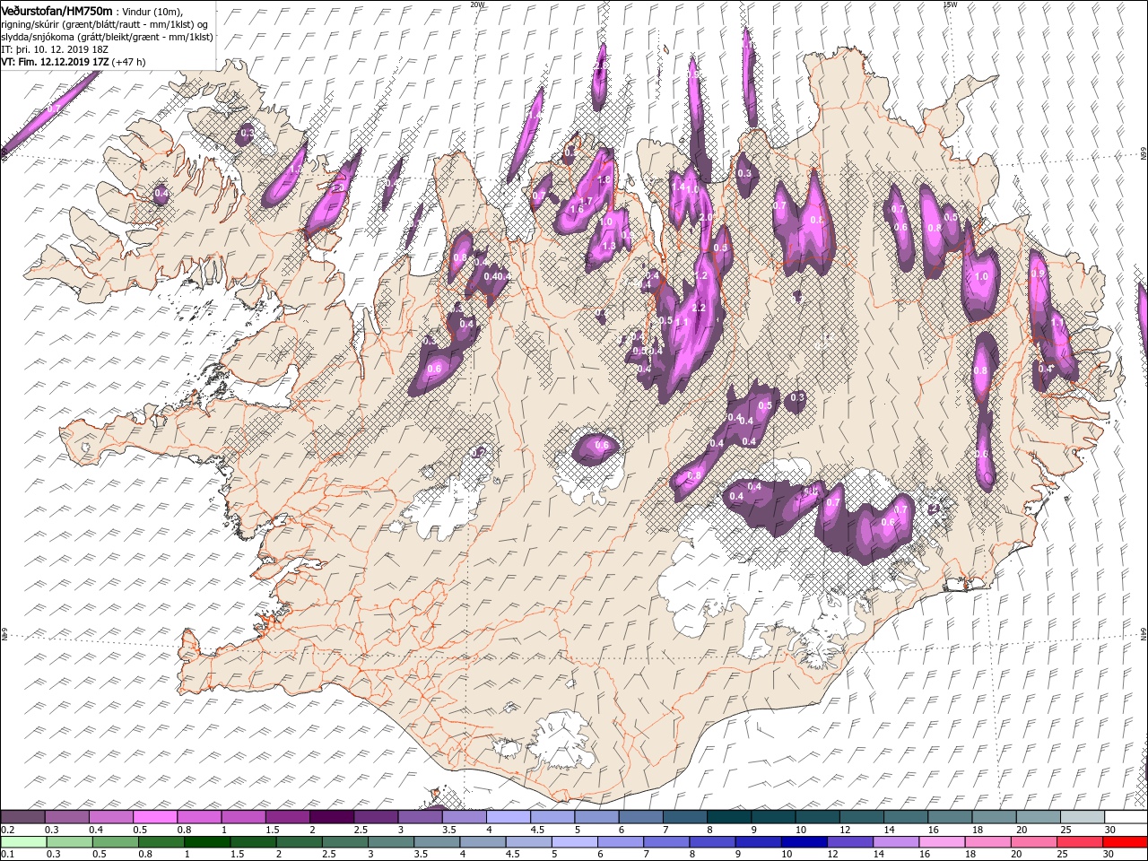Click the Veðurstofan/HM750m title text

57,10
